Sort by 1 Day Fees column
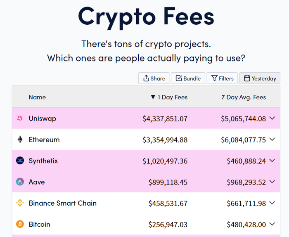This screenshot has width=289, height=237. pos(169,97)
